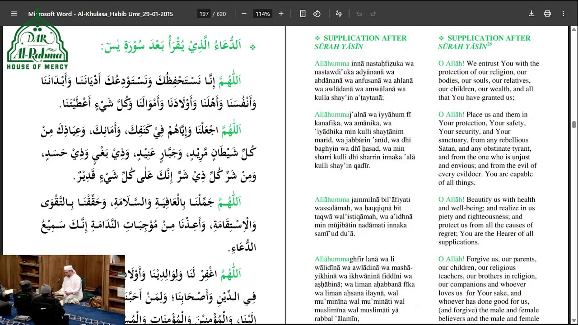Click the redo arrow icon
Viewport: 578px width, 325px height.
(x=373, y=14)
